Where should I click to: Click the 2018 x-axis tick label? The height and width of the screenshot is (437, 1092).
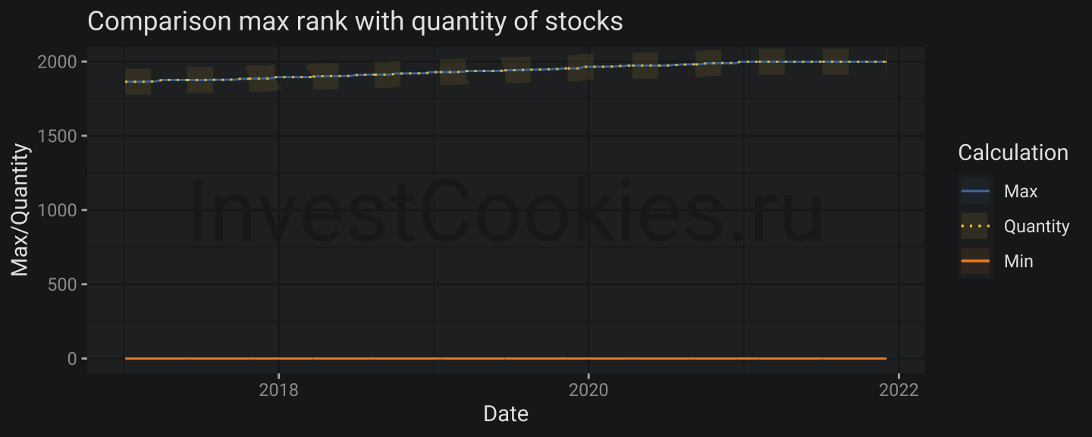coord(278,390)
